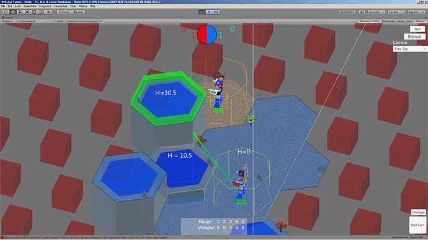Click the Play button
Image resolution: width=428 pixels, height=240 pixels.
coord(202,12)
